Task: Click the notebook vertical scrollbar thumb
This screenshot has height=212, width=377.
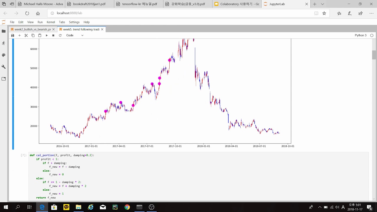Action: (374, 55)
